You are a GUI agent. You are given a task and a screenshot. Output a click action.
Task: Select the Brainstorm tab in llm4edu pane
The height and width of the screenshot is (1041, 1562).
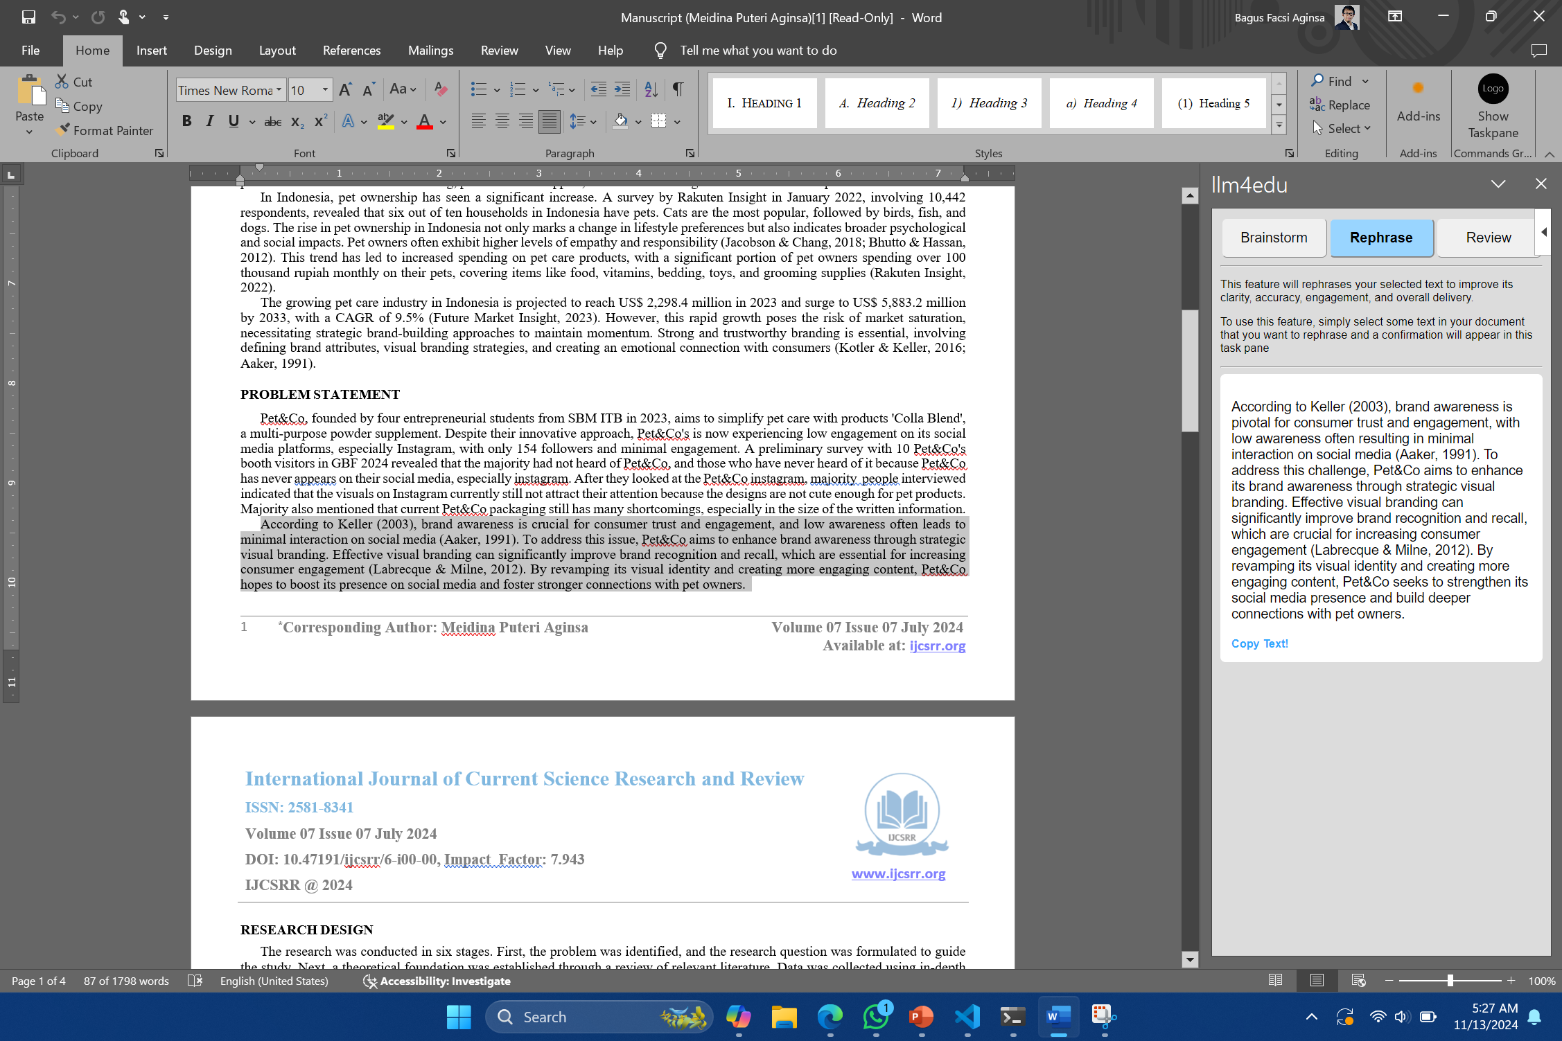pyautogui.click(x=1273, y=238)
